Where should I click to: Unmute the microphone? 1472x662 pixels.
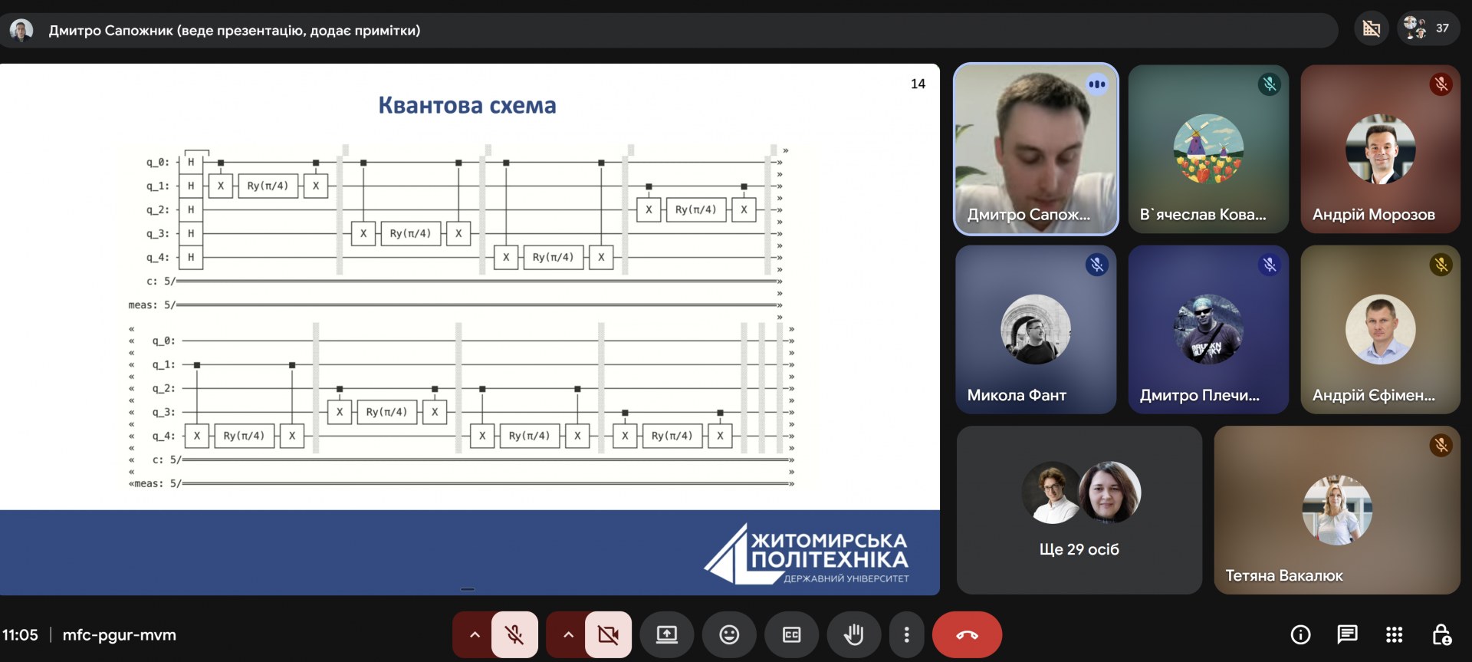[514, 634]
